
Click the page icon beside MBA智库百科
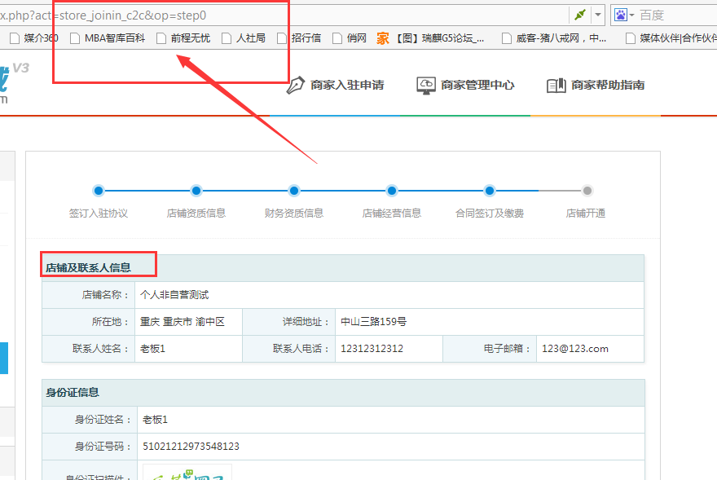click(75, 38)
